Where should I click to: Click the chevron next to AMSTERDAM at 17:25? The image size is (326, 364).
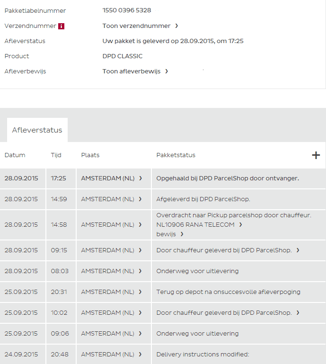140,178
